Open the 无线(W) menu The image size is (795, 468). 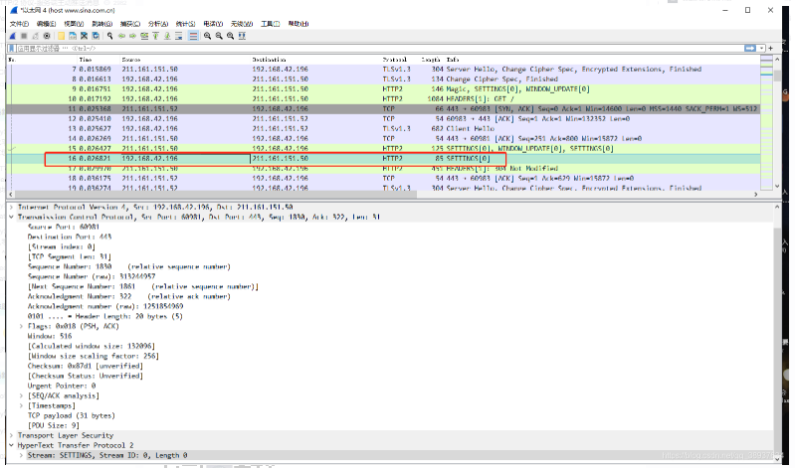pyautogui.click(x=242, y=24)
